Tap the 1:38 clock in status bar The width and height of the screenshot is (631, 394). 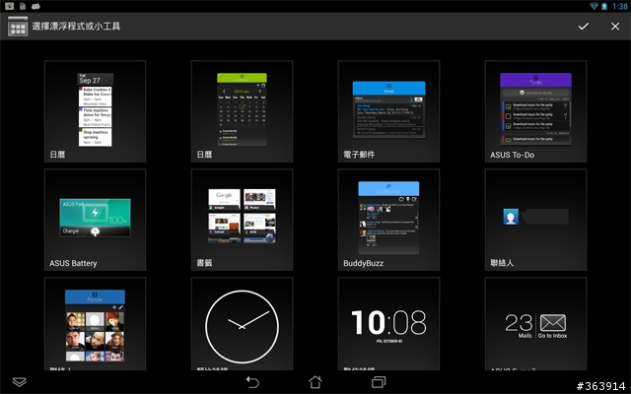(x=620, y=6)
